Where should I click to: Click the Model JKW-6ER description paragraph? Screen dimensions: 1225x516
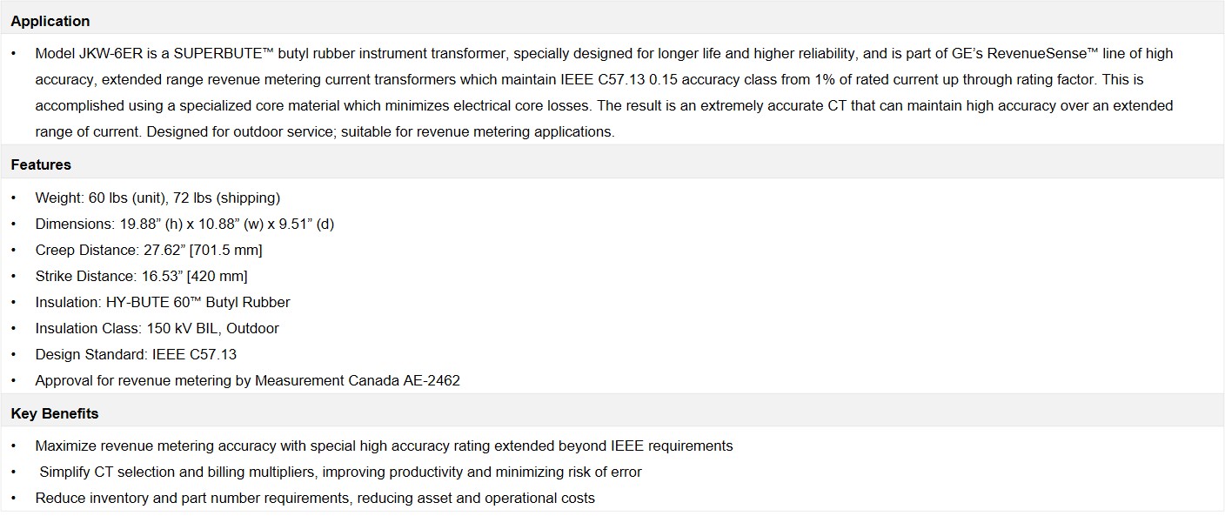click(x=604, y=92)
